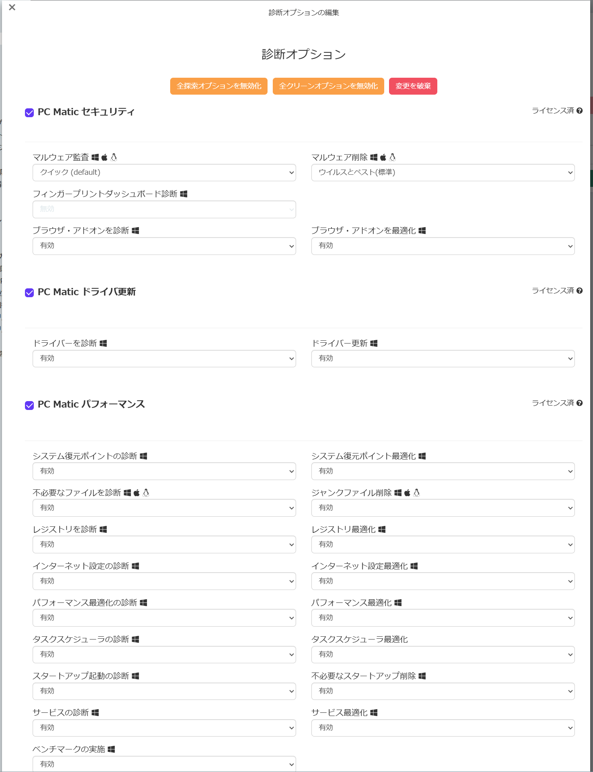Image resolution: width=593 pixels, height=772 pixels.
Task: Open レジストリ最適化 dropdown
Action: pos(443,544)
